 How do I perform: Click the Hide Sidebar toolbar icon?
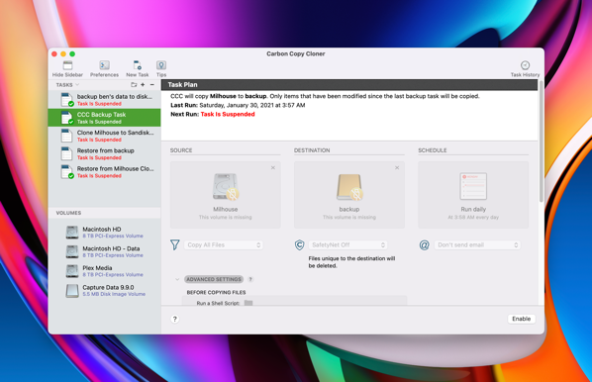(67, 65)
